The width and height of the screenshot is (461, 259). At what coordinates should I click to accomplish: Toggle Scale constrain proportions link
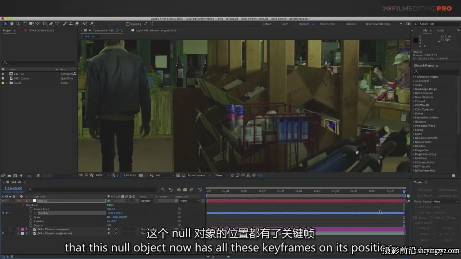click(x=108, y=217)
